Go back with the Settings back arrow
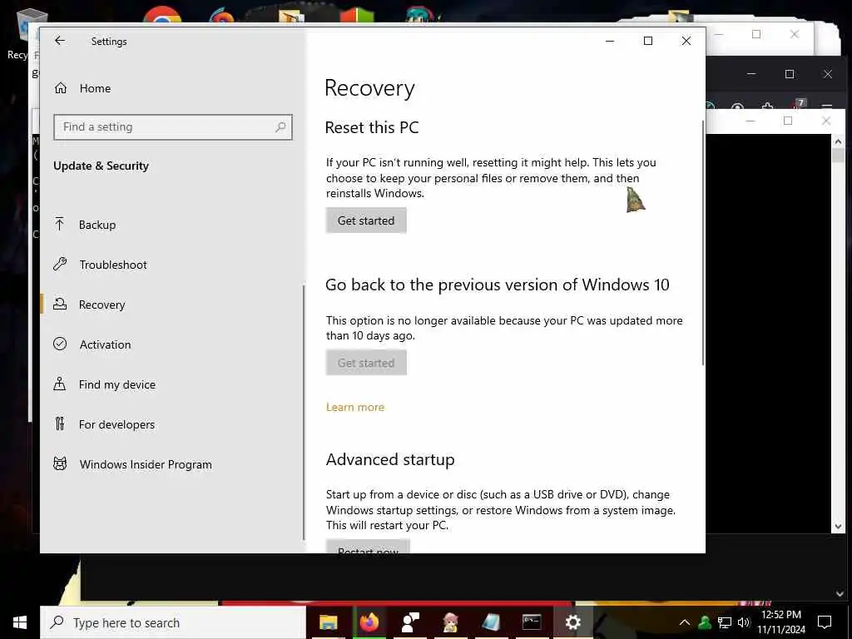 point(60,41)
